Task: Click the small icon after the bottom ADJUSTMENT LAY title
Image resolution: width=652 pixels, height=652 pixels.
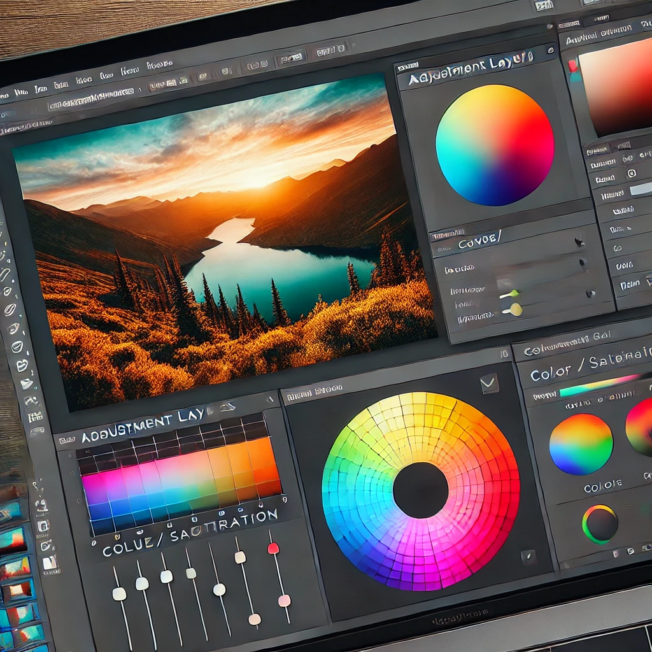Action: coord(227,407)
